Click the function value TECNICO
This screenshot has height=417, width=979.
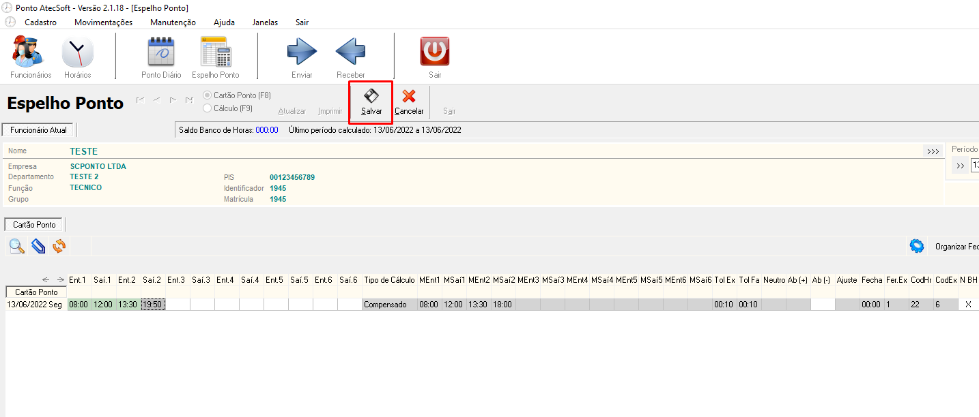(x=86, y=188)
